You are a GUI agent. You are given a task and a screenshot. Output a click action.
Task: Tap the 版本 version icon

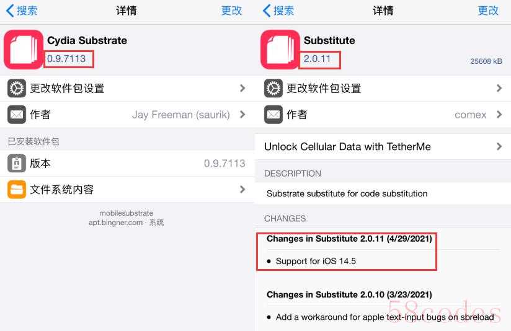(17, 163)
